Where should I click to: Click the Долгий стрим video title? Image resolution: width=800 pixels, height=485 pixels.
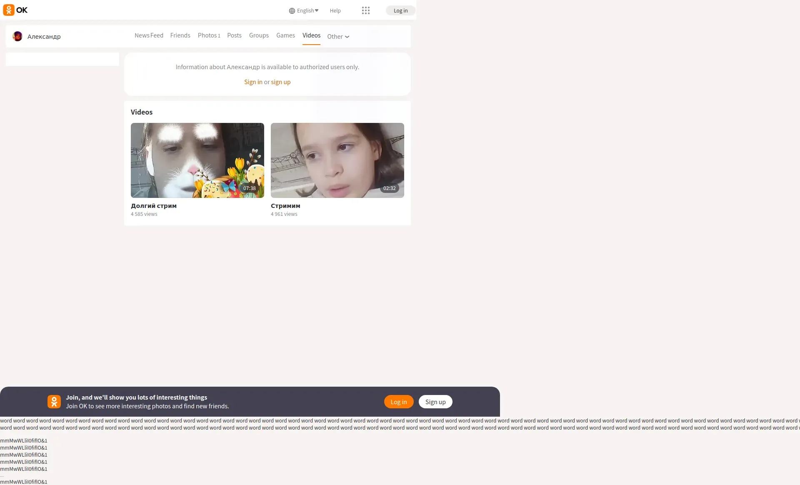[x=154, y=206]
